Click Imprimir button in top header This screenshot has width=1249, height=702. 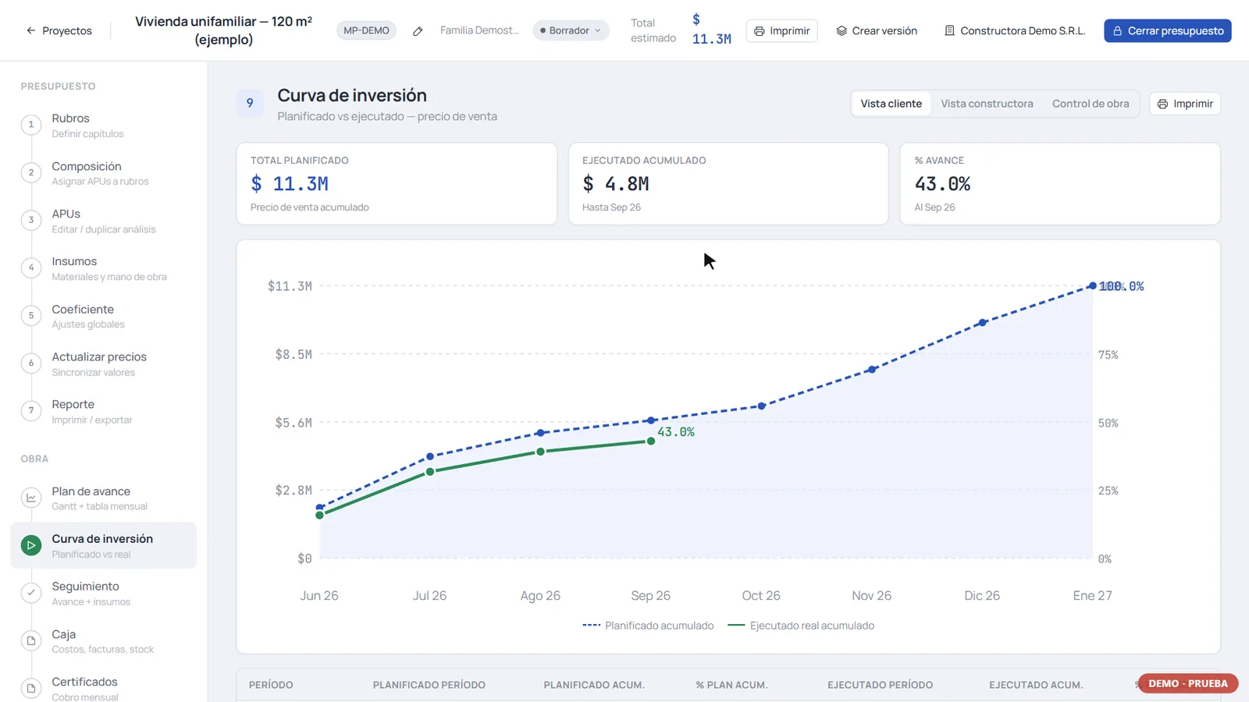pos(781,30)
